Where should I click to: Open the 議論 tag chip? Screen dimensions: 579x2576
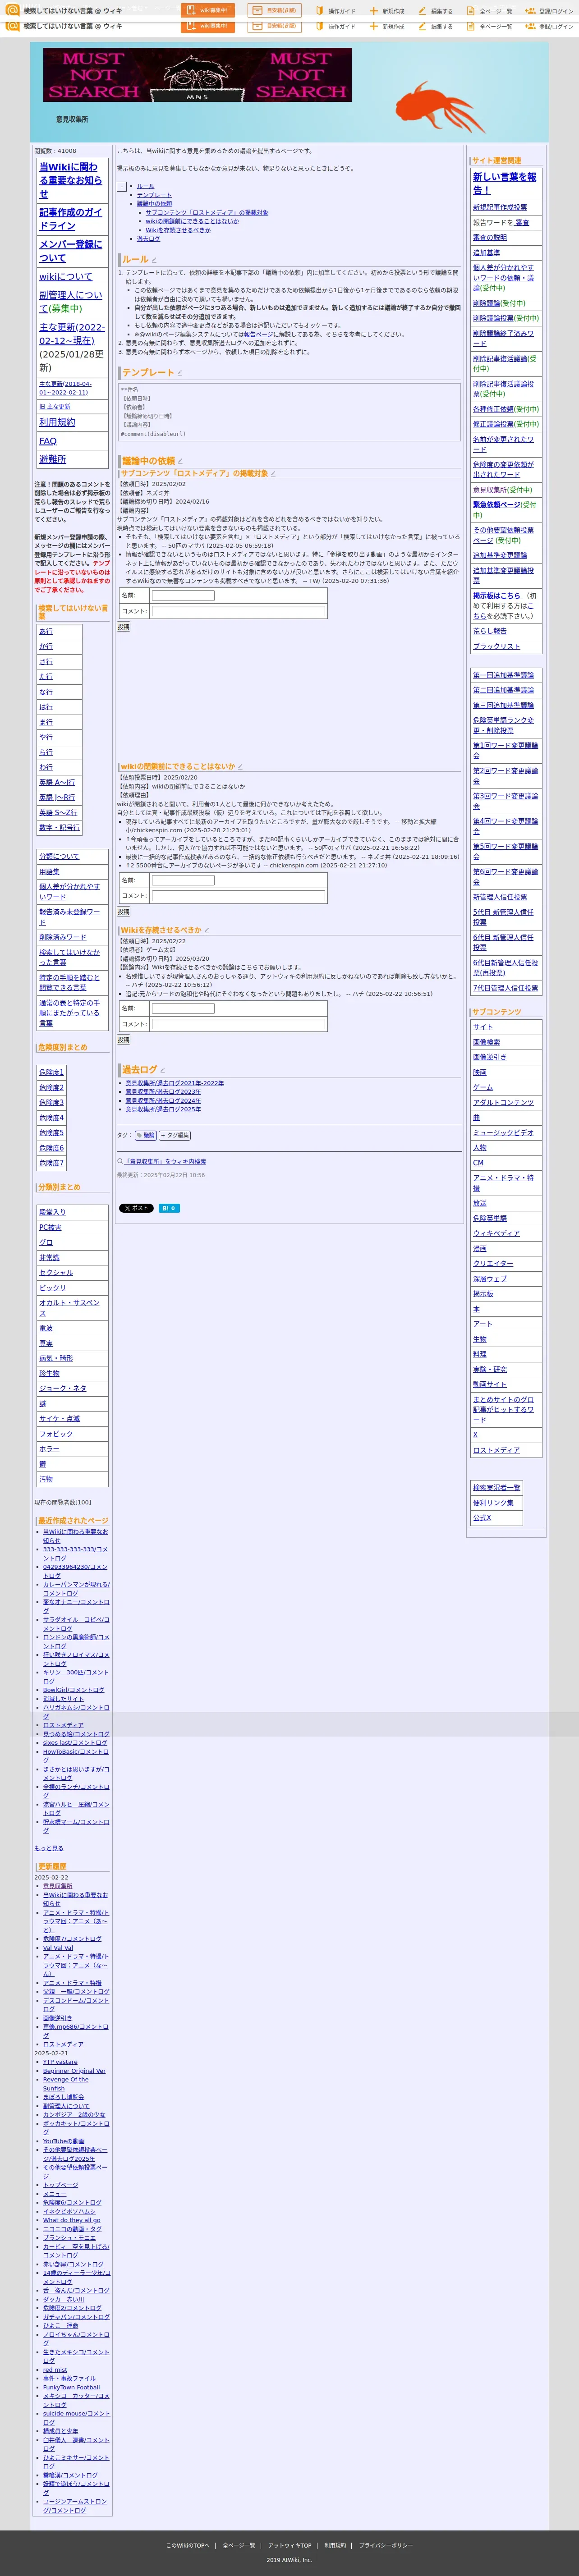[x=145, y=1135]
